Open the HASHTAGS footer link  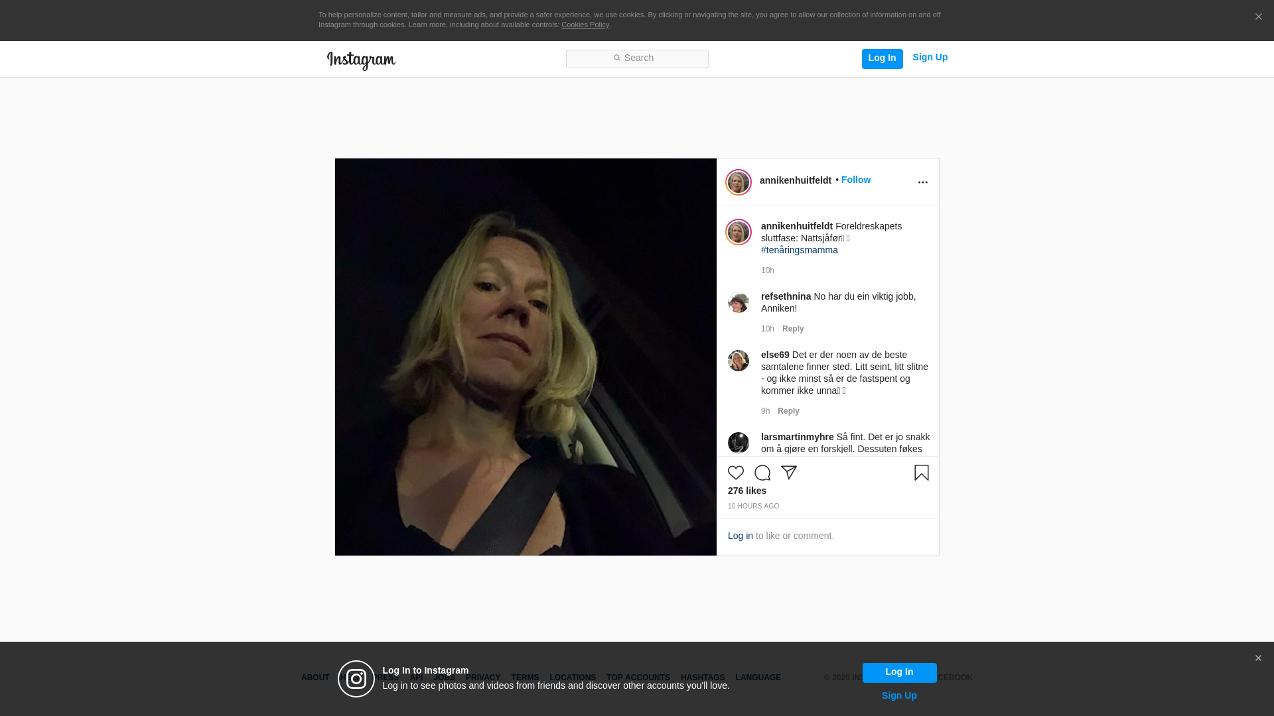pyautogui.click(x=703, y=678)
